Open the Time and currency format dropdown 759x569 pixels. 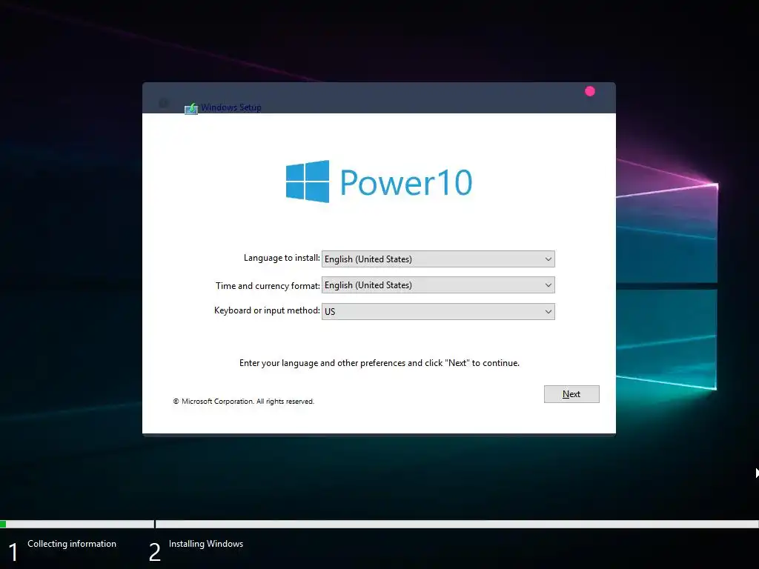tap(438, 285)
